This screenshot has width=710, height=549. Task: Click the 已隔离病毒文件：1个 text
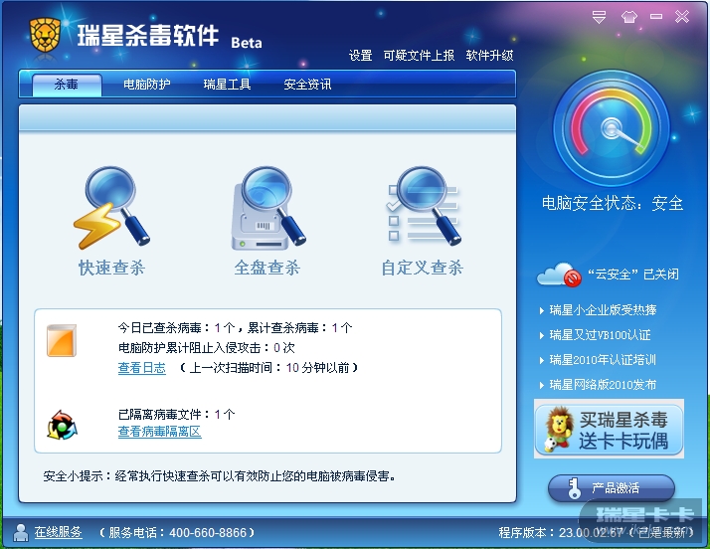tap(177, 414)
